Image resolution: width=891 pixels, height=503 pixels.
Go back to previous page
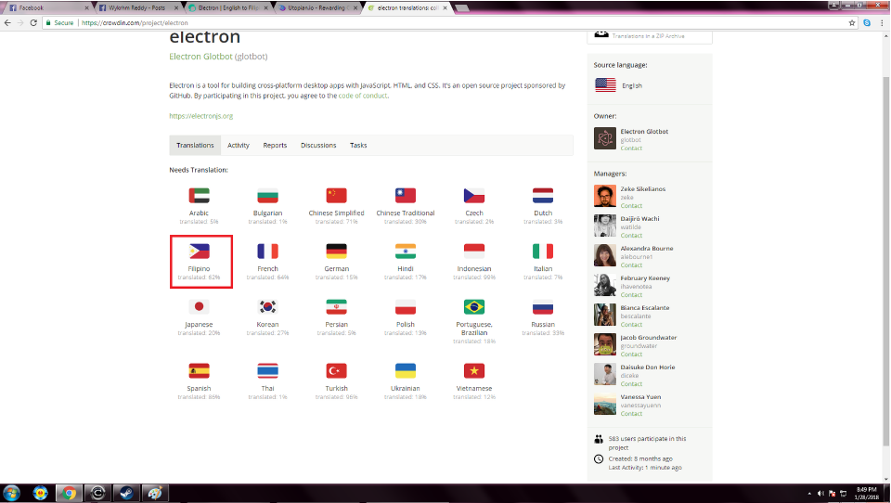tap(7, 22)
